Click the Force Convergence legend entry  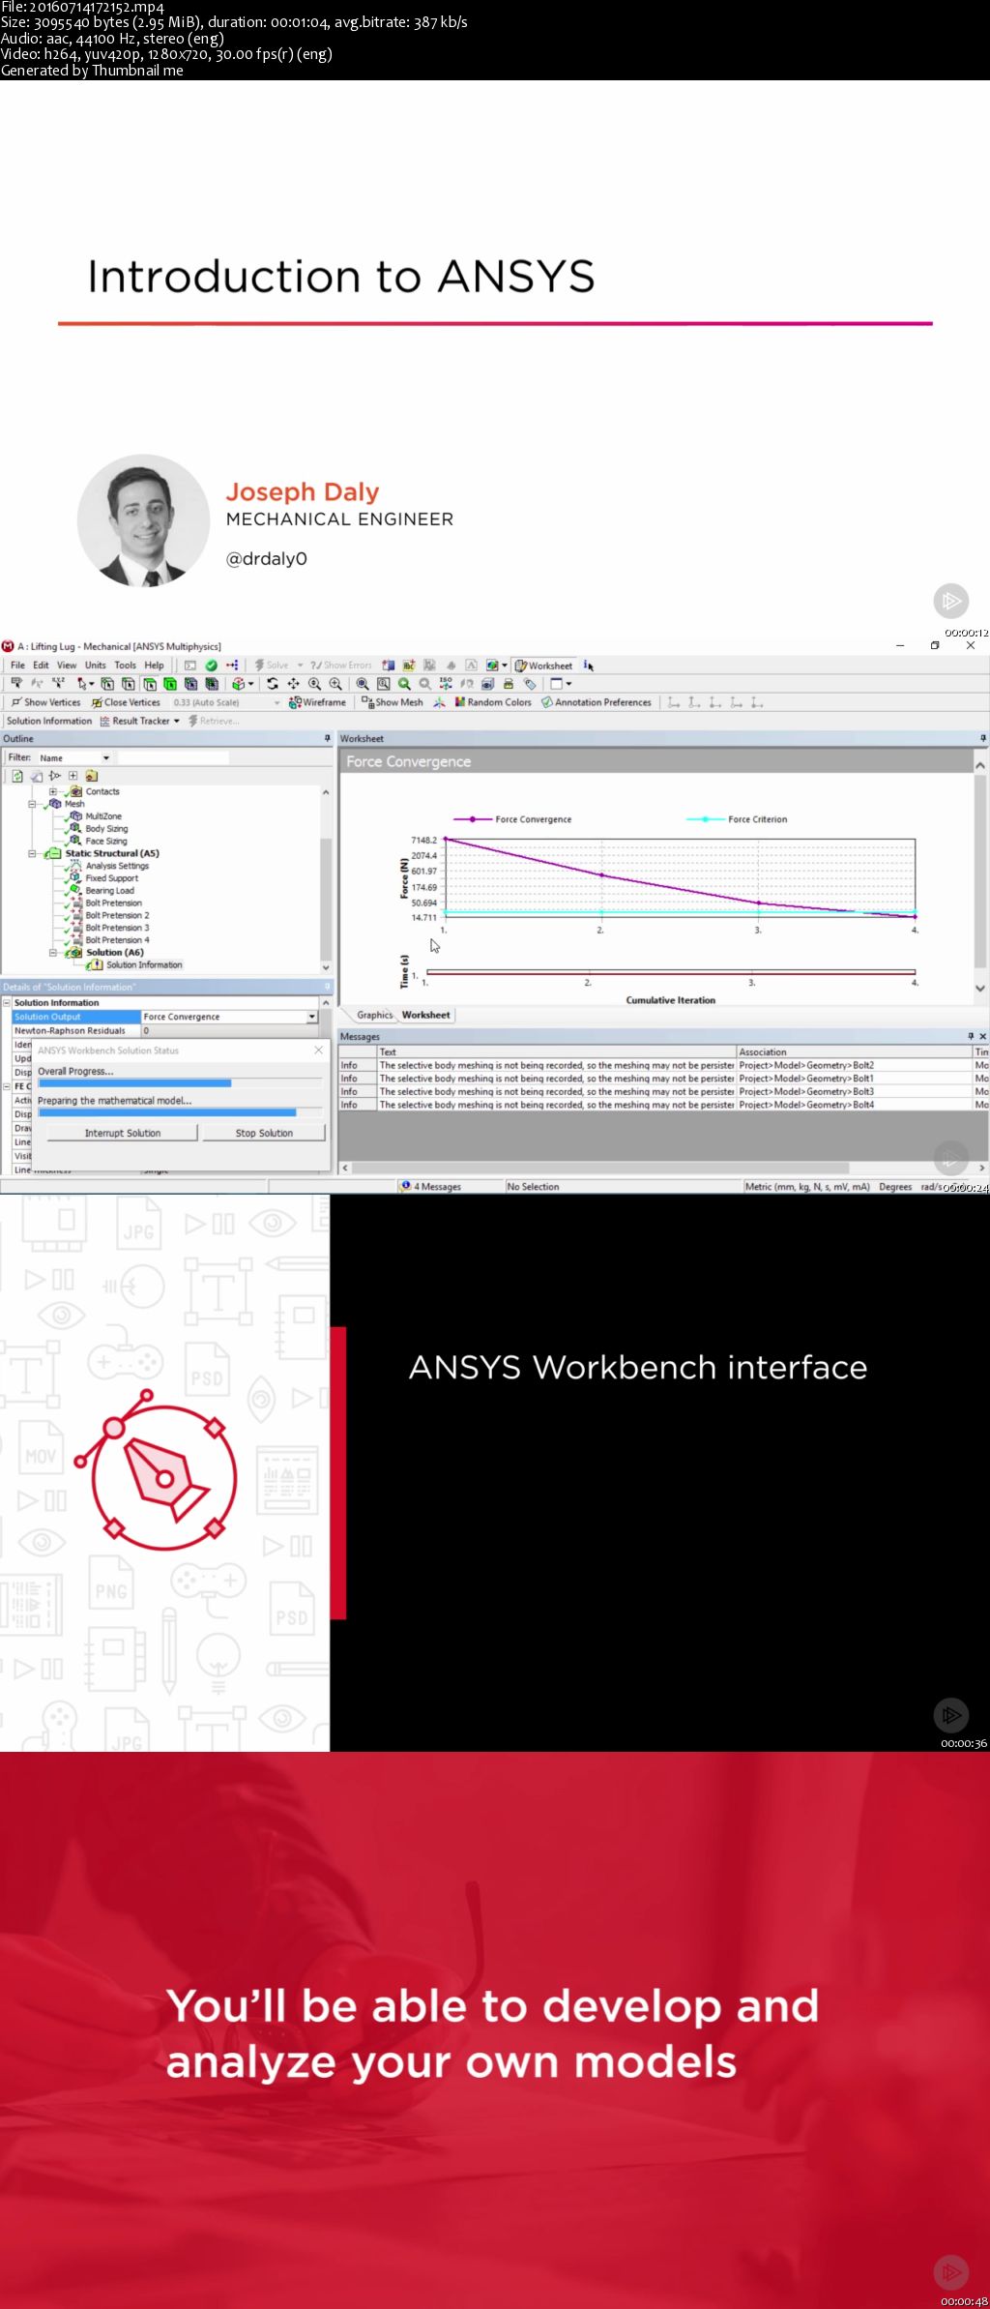pyautogui.click(x=513, y=819)
